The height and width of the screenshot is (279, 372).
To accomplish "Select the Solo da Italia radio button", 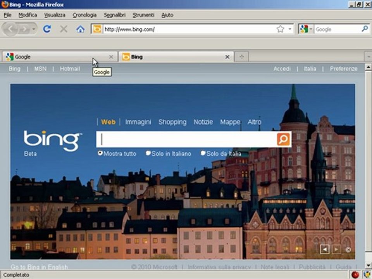I will tap(203, 153).
